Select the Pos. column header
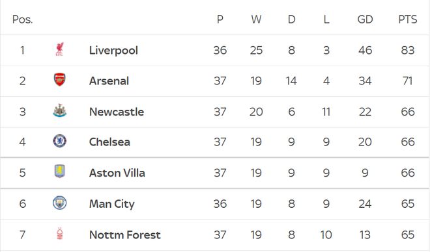 pos(23,19)
